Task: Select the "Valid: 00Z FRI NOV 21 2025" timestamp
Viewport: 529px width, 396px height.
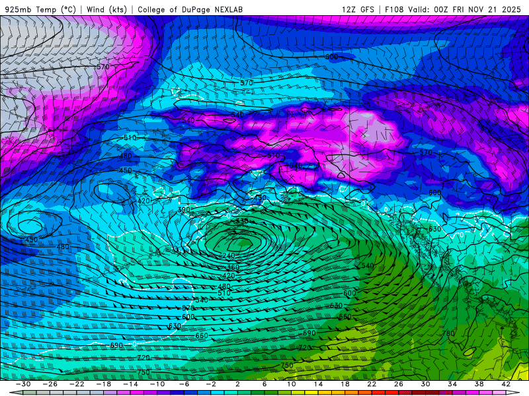Action: coord(465,9)
